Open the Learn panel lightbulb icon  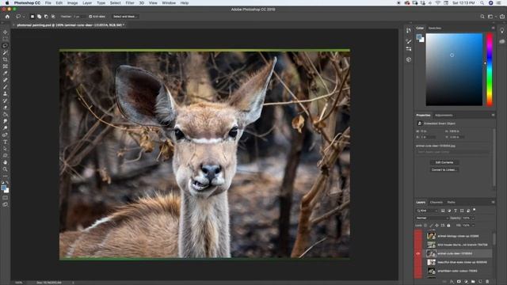point(502,30)
